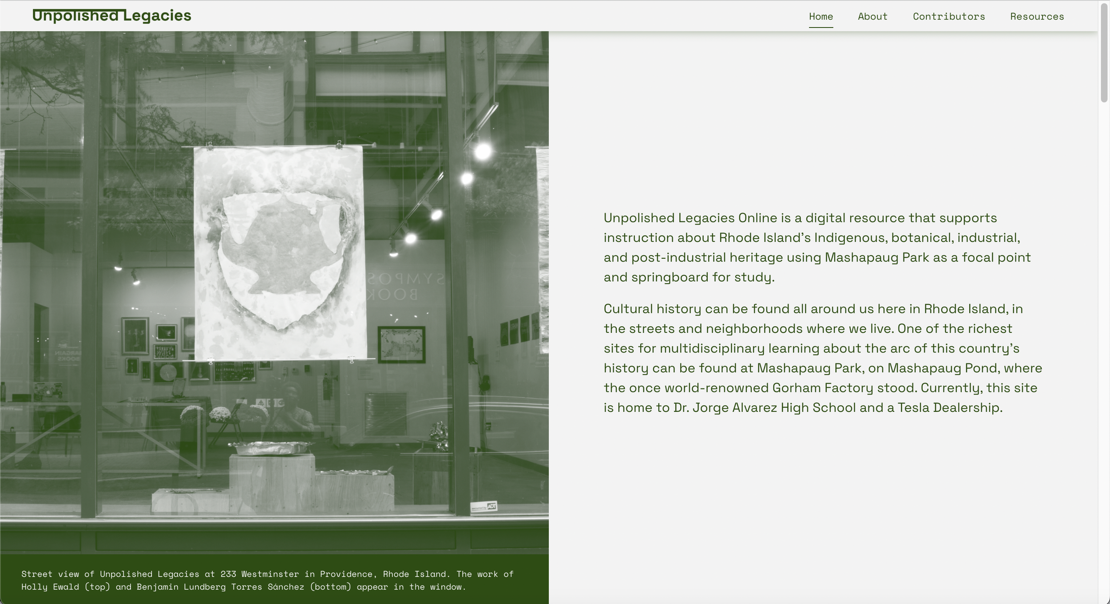Click the vertical scrollbar thumb
Viewport: 1110px width, 604px height.
click(1104, 53)
